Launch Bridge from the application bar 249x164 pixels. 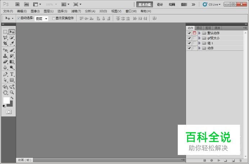[x=18, y=4]
